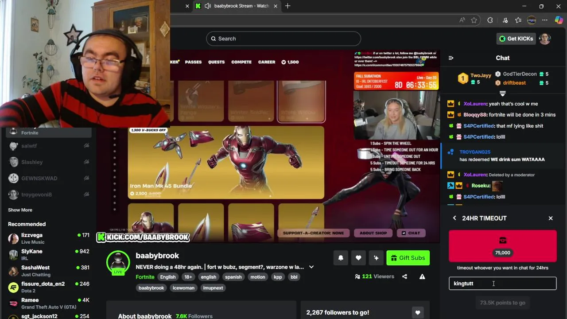This screenshot has width=567, height=319.
Task: Open GEWNSKWAD followed channel
Action: coord(49,178)
